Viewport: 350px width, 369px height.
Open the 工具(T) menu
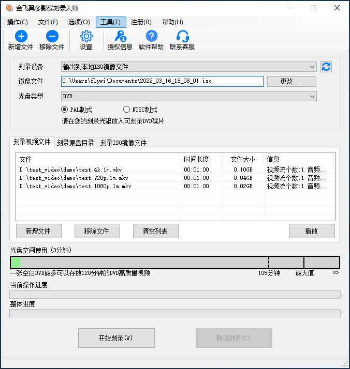point(110,22)
